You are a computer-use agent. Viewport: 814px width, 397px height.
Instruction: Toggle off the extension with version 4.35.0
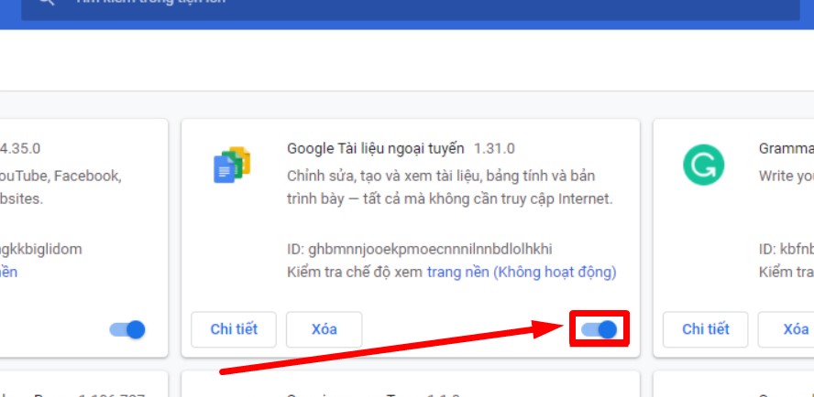click(127, 329)
